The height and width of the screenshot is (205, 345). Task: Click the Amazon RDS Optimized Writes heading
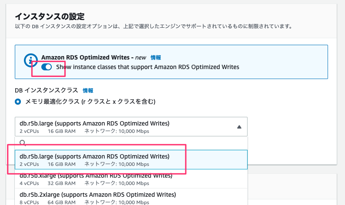(x=85, y=57)
